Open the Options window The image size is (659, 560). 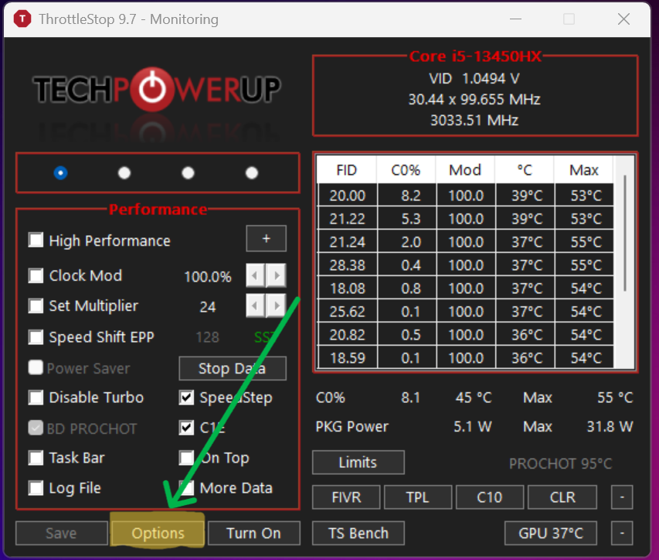158,533
